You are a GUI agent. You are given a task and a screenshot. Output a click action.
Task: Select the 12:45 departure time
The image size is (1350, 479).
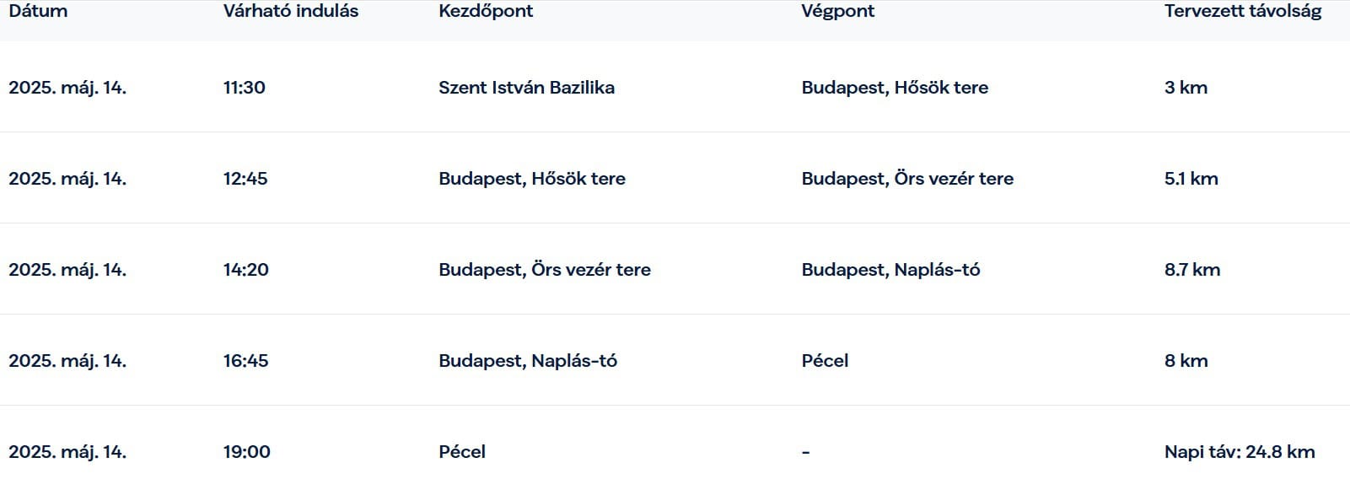tap(245, 179)
